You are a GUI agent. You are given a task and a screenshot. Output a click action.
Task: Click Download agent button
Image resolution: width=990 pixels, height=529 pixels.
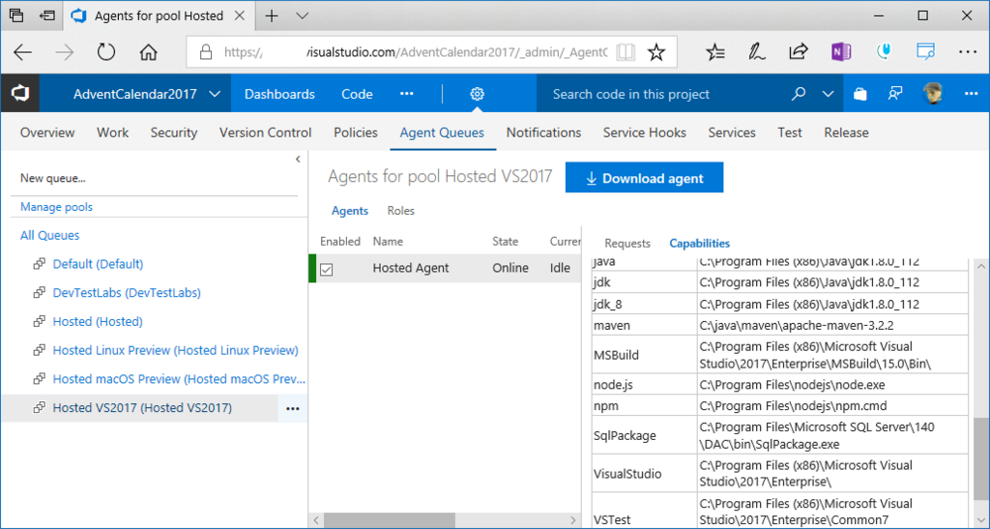pyautogui.click(x=644, y=178)
